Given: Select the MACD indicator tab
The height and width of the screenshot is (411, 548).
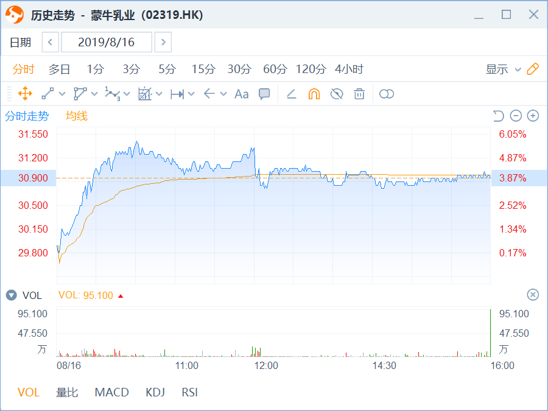Looking at the screenshot, I should (x=112, y=392).
